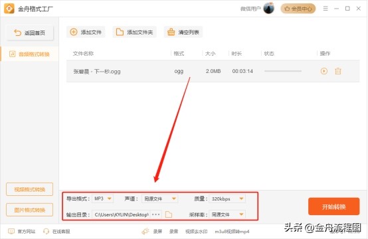
Task: Click the 2.0MB size value
Action: 213,71
